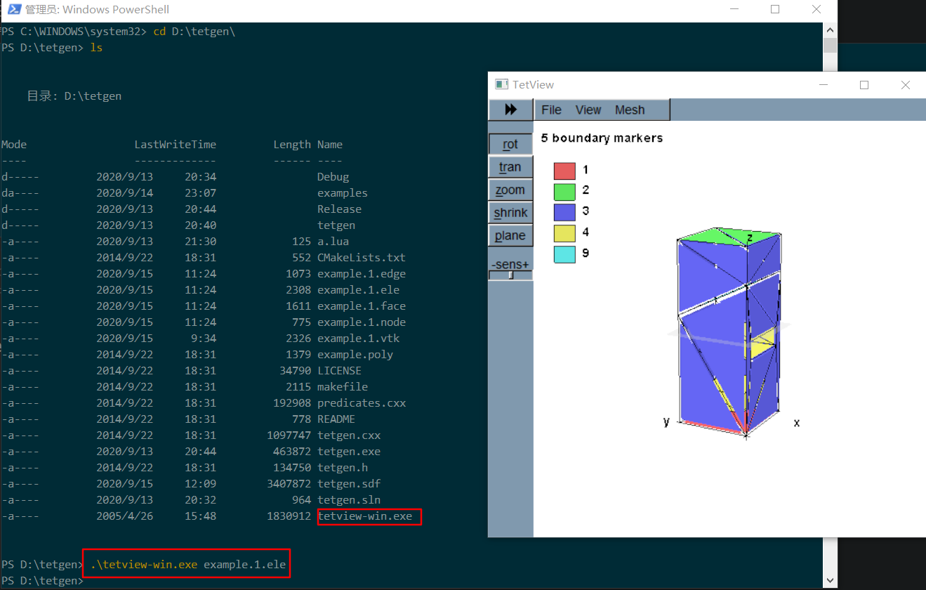The height and width of the screenshot is (590, 926).
Task: Click 'a.lua' in the file listing
Action: point(333,241)
